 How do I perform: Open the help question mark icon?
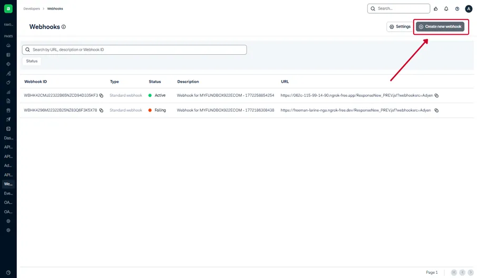click(457, 9)
